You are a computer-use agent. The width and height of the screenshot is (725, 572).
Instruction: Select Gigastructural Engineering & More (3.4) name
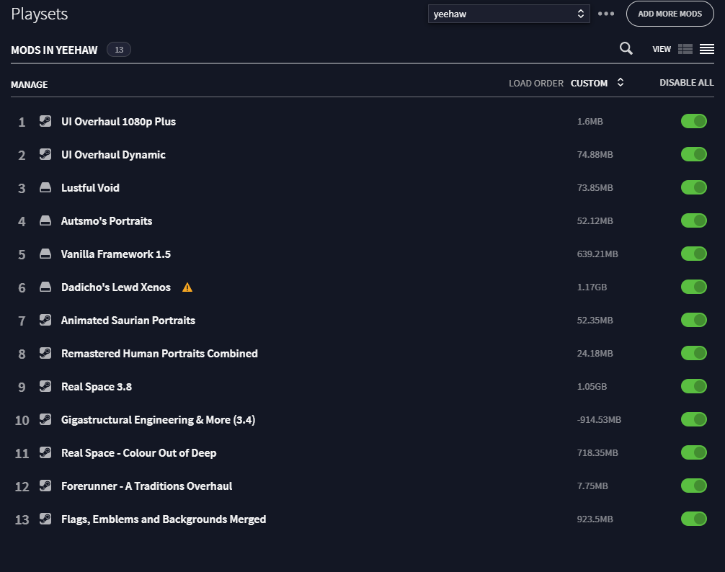coord(158,420)
